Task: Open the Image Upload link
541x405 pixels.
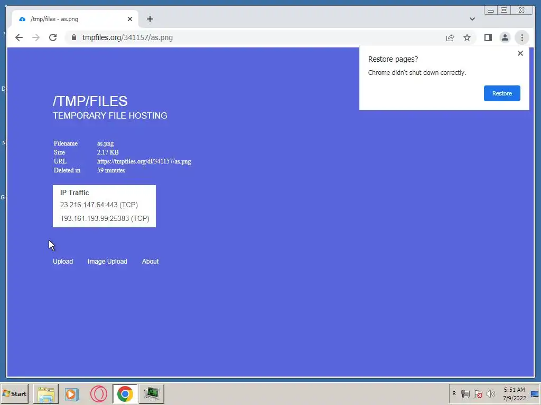Action: [x=107, y=262]
